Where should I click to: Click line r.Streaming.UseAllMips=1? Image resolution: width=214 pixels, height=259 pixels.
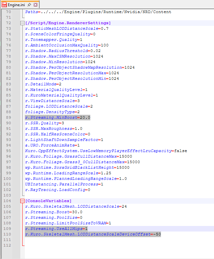56,229
